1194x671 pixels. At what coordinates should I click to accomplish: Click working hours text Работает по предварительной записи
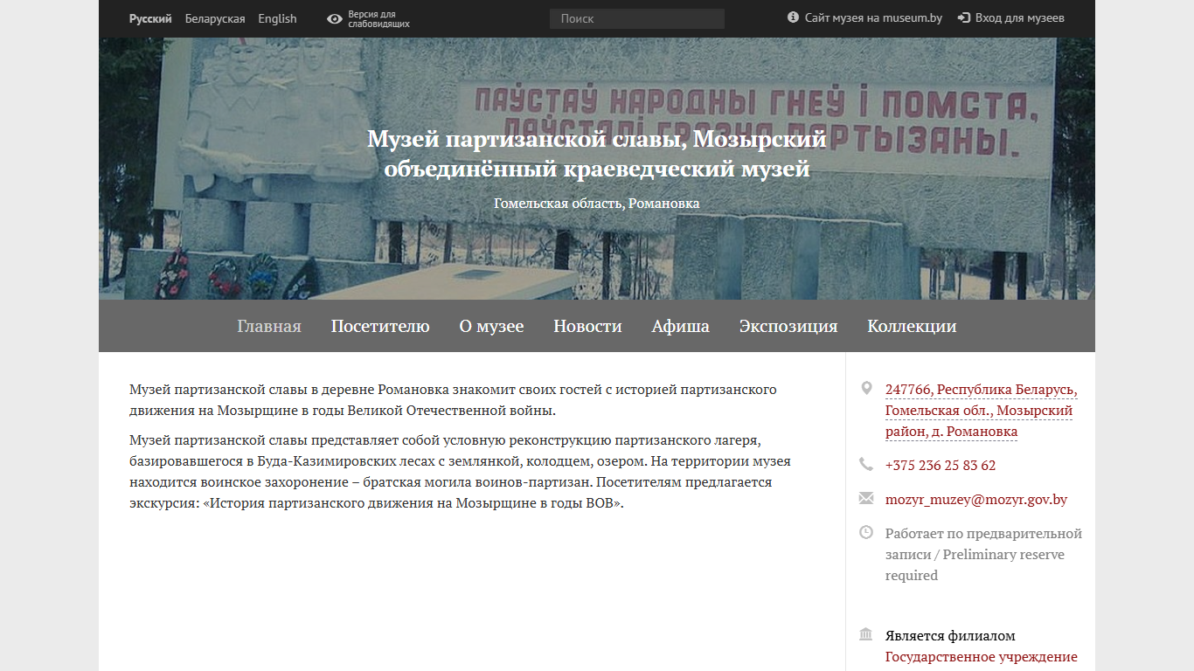[x=983, y=554]
